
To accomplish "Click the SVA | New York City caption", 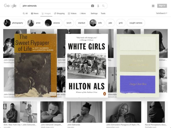I will 20,125.
